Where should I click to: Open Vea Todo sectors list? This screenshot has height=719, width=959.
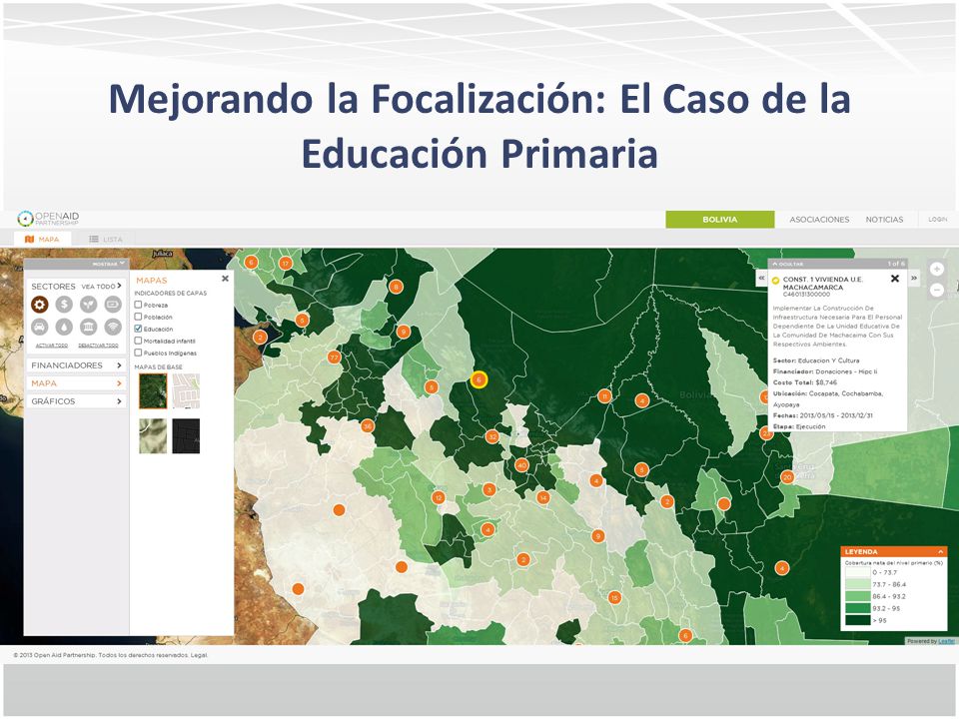coord(102,287)
